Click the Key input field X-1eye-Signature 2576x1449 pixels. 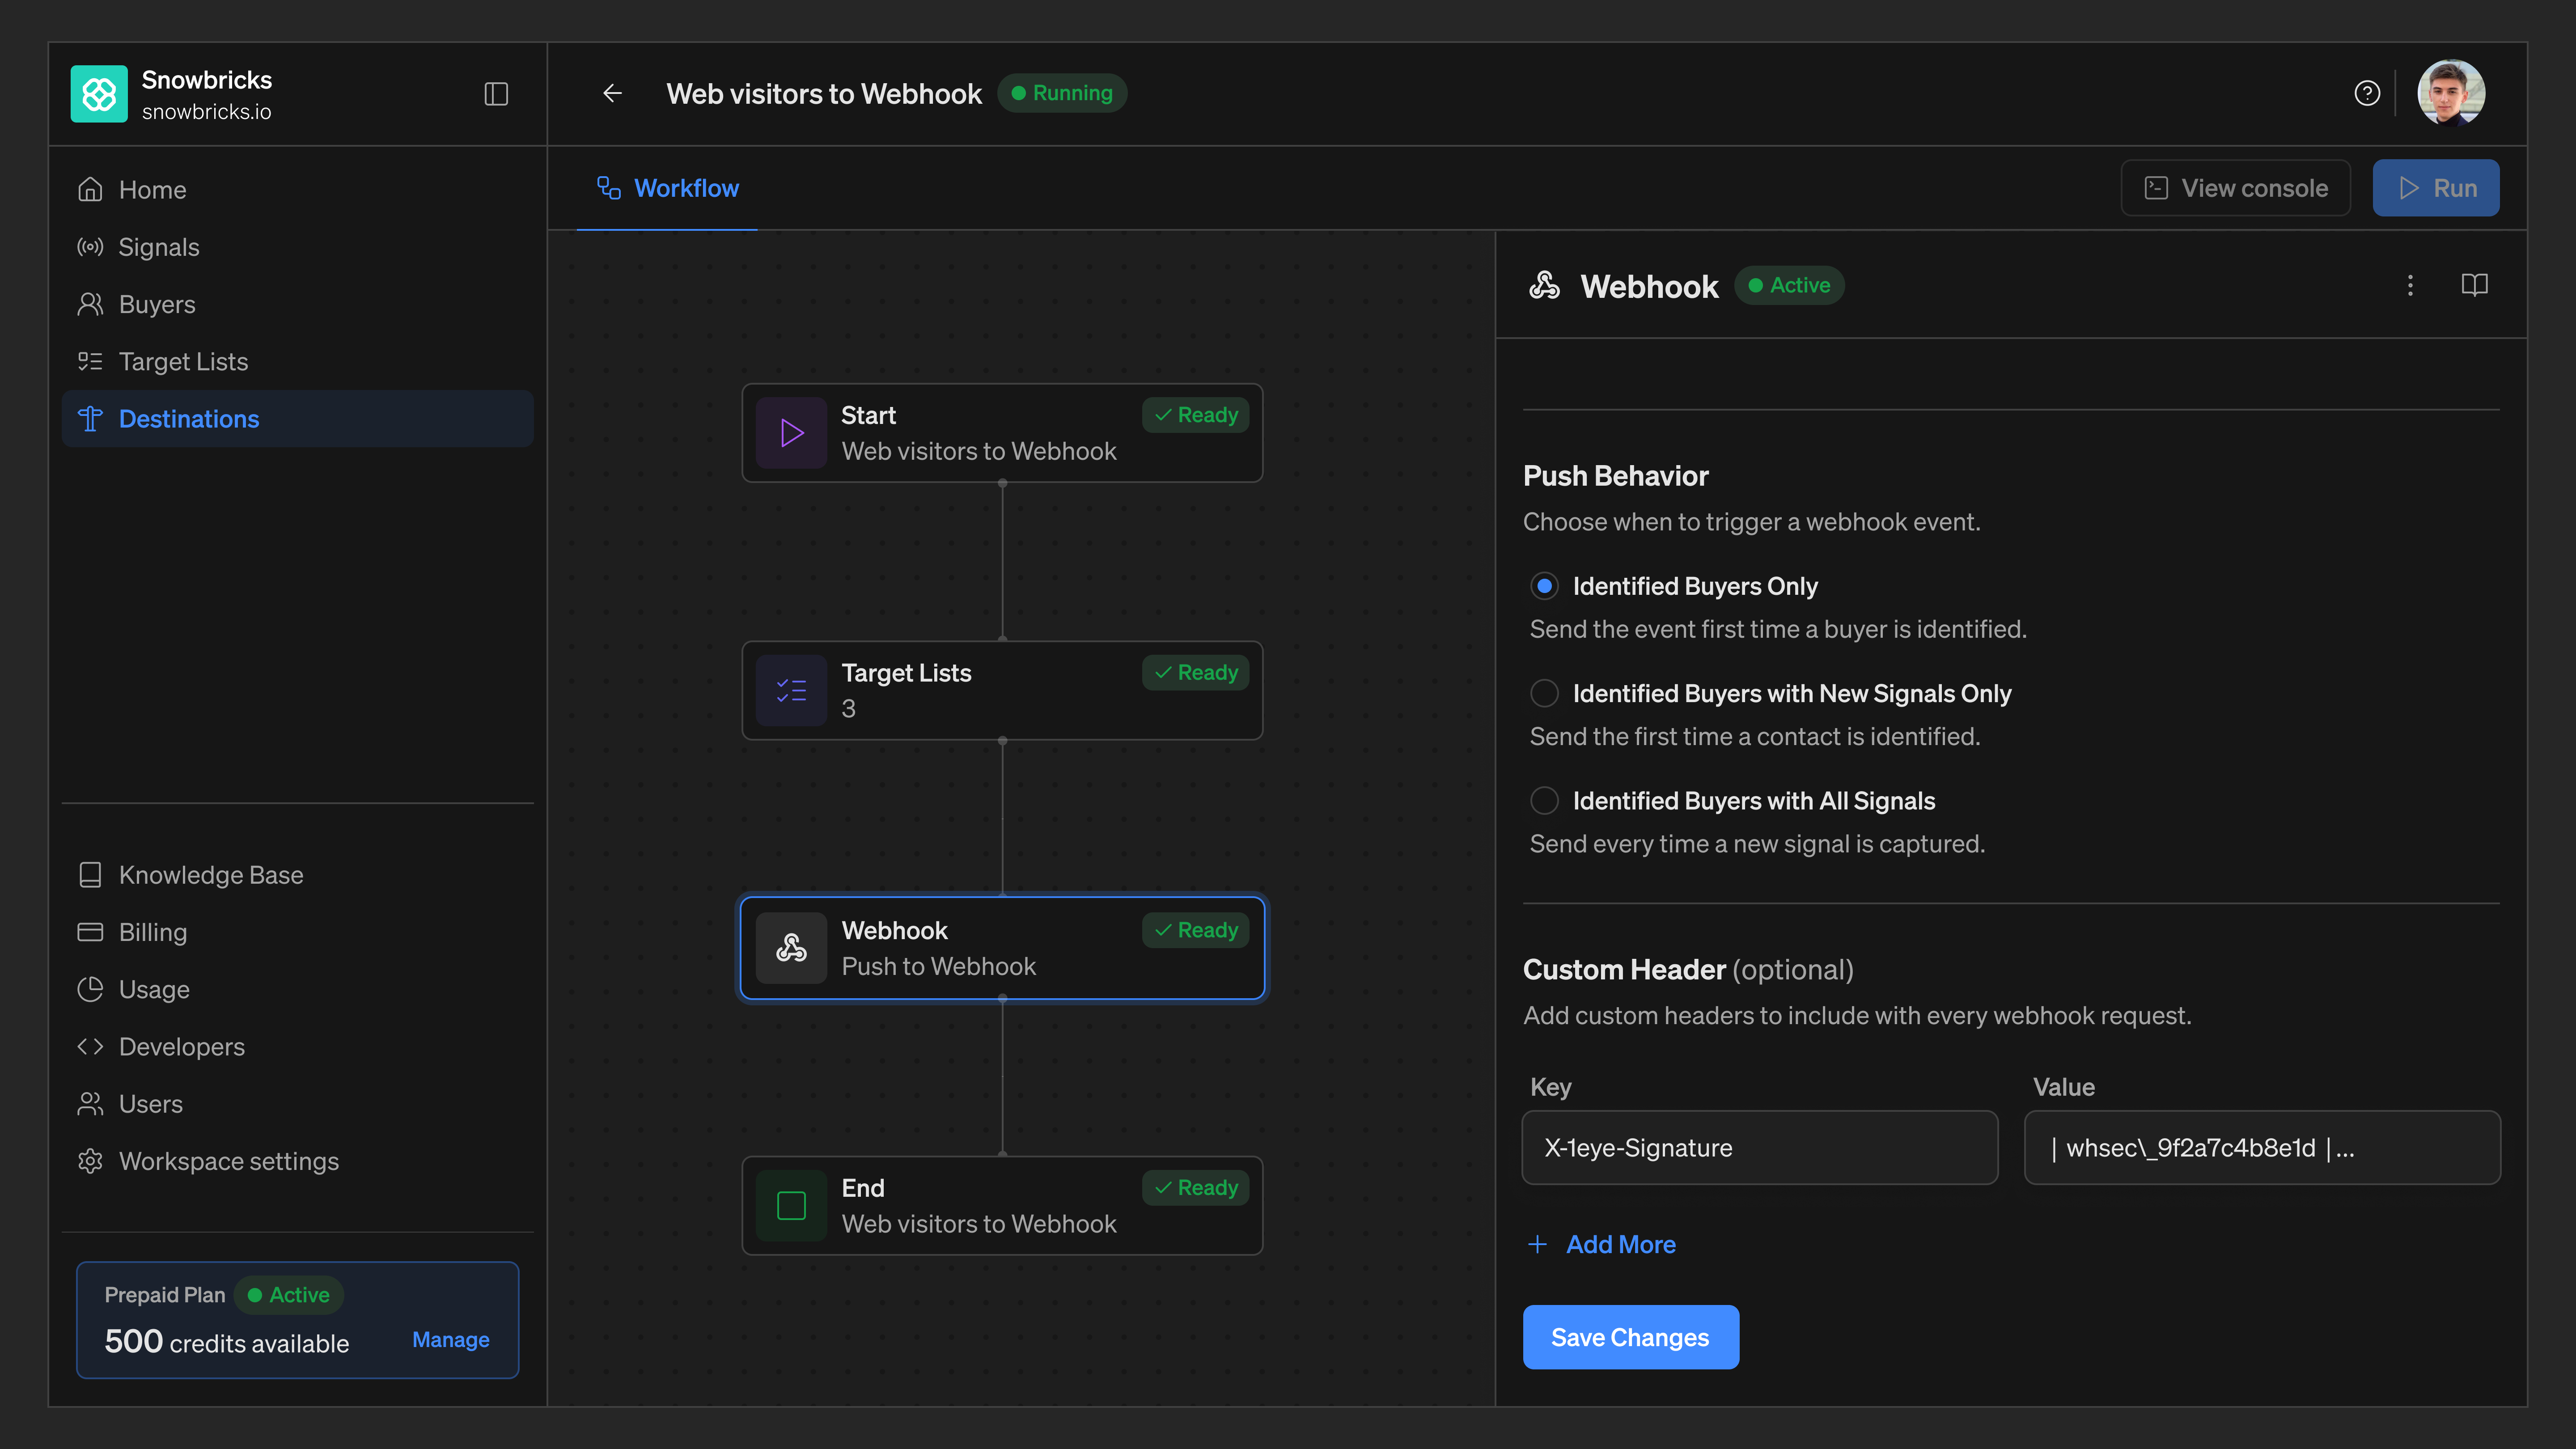tap(1760, 1148)
